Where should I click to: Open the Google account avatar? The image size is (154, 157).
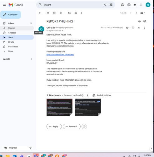148,5
